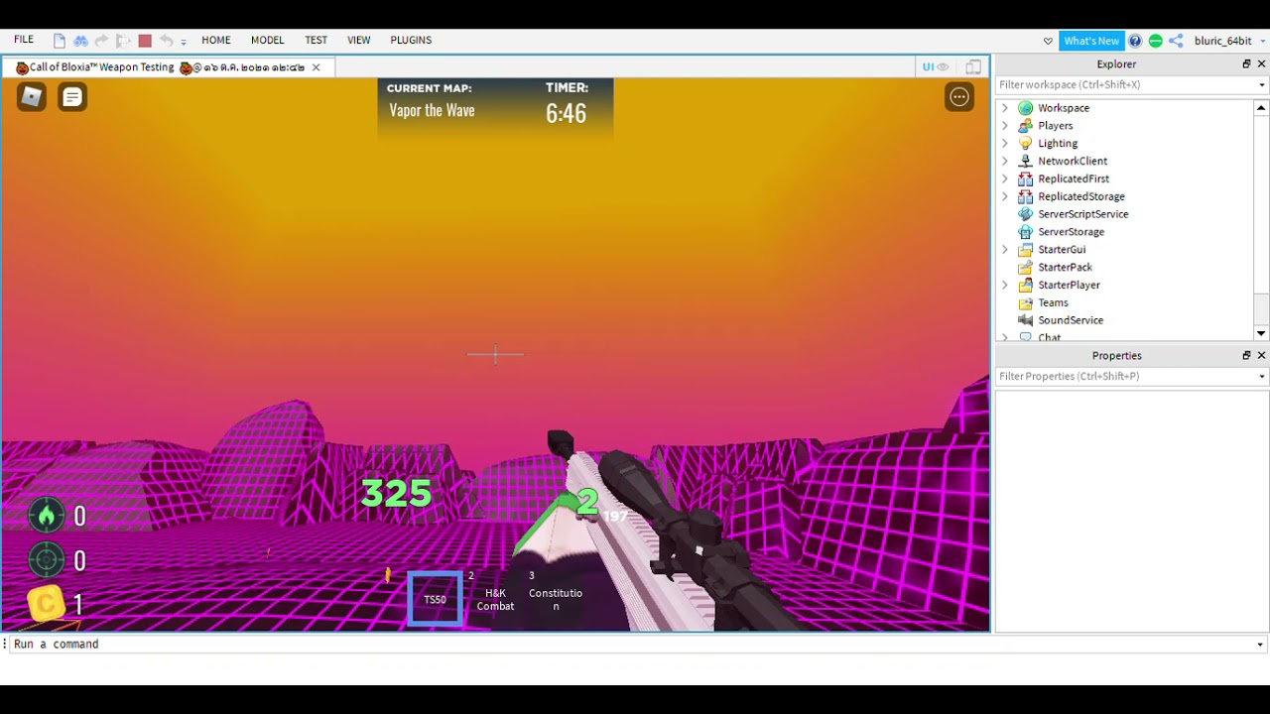Close the Explorer panel

coord(1261,64)
